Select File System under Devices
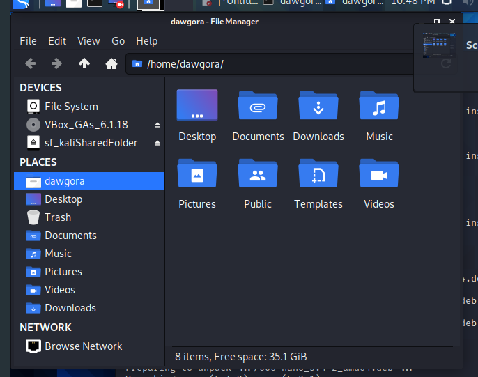This screenshot has height=377, width=478. pos(71,107)
